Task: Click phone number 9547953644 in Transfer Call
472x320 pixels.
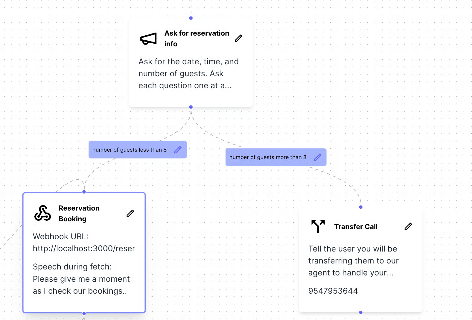Action: click(x=333, y=291)
